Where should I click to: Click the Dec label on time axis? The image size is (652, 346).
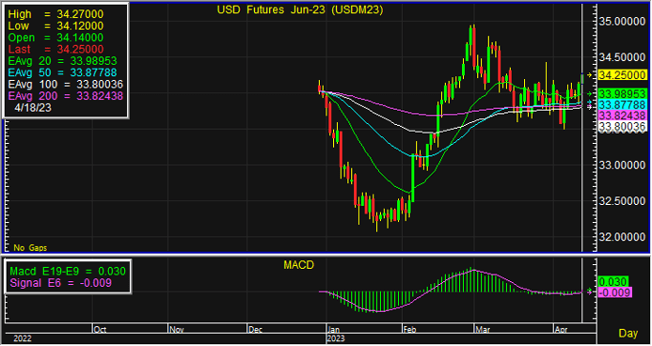(x=255, y=329)
